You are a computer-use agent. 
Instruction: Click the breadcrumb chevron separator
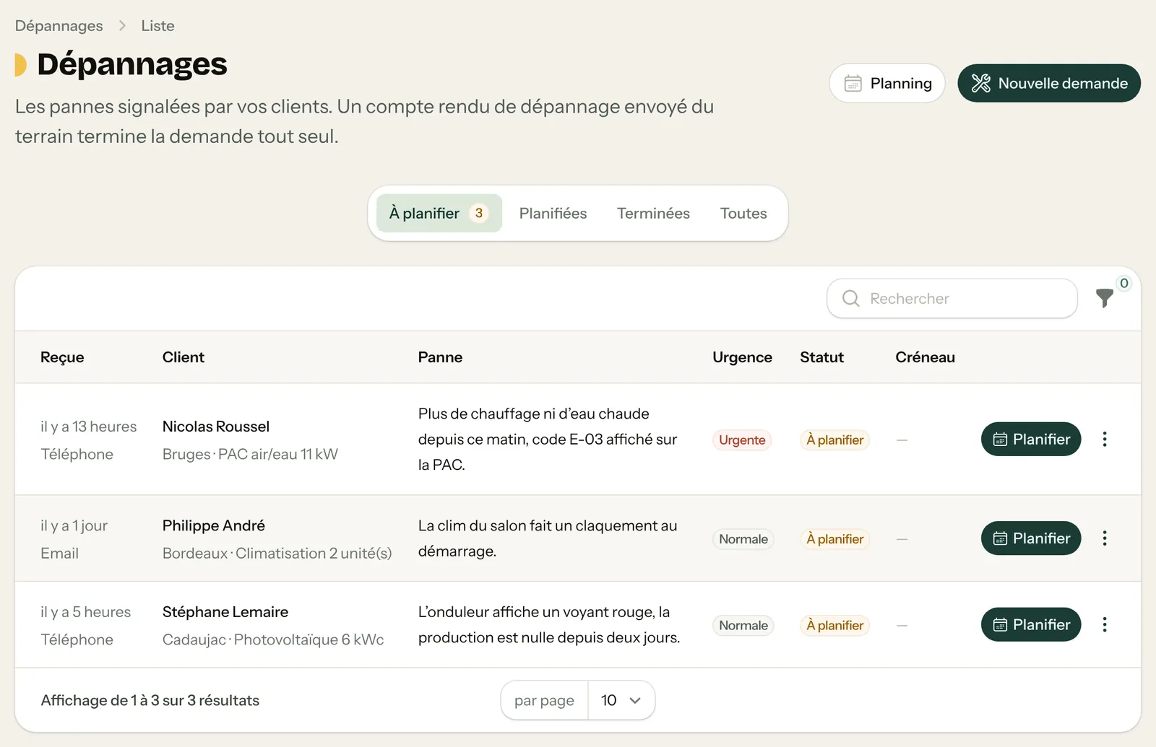[x=122, y=26]
